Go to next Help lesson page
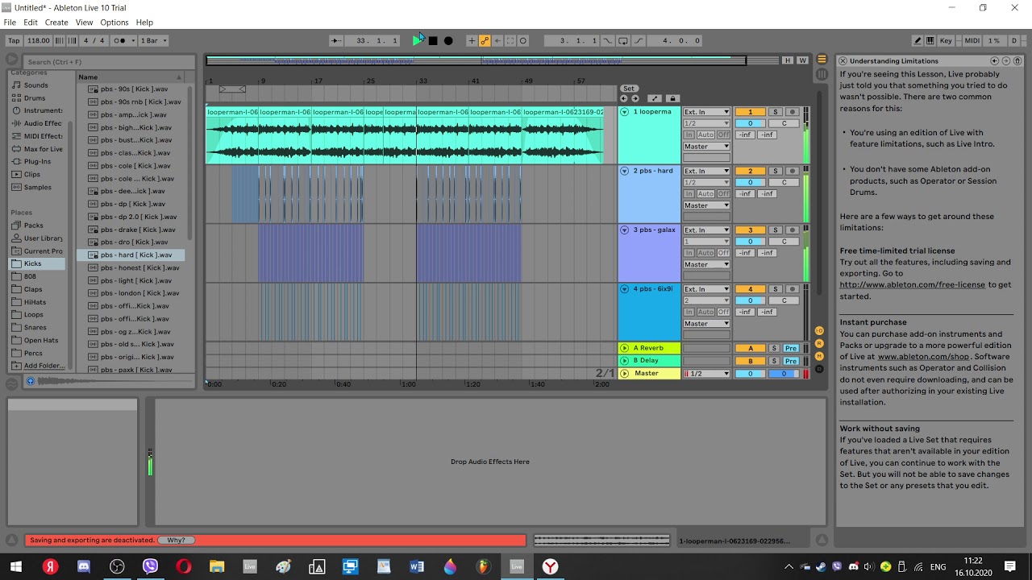Screen dimensions: 1032x580 pyautogui.click(x=1005, y=60)
